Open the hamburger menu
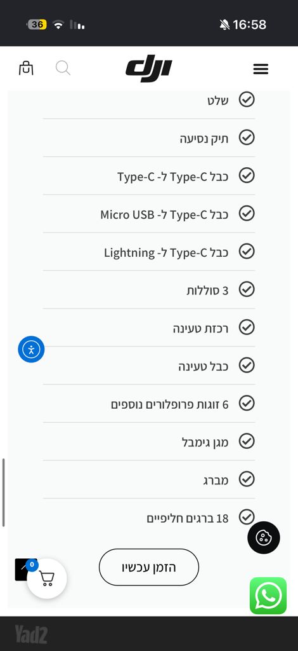The width and height of the screenshot is (298, 651). tap(261, 69)
